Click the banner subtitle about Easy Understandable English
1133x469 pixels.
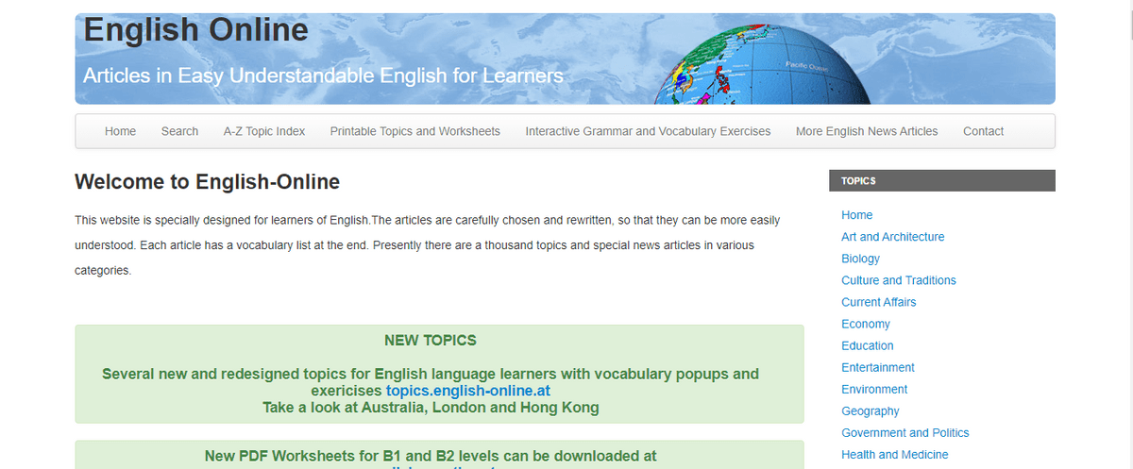point(323,75)
